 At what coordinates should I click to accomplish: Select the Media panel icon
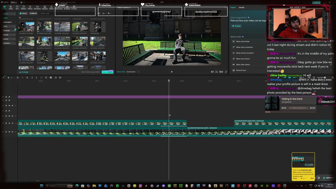coord(4,7)
